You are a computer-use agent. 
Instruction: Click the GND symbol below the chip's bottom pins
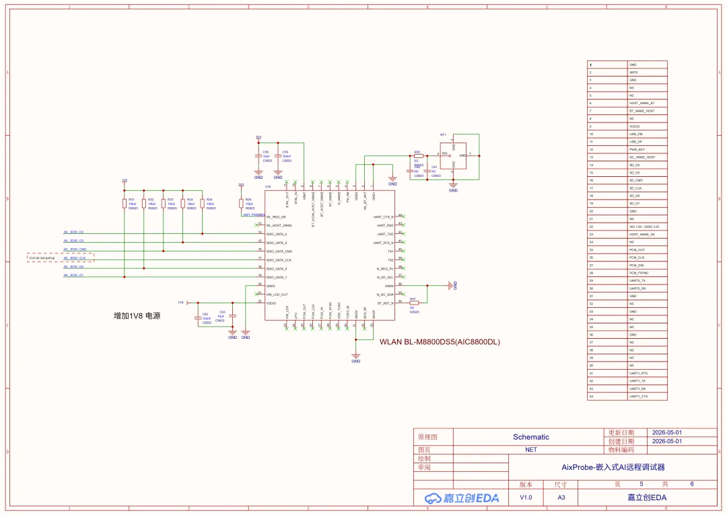pyautogui.click(x=355, y=358)
